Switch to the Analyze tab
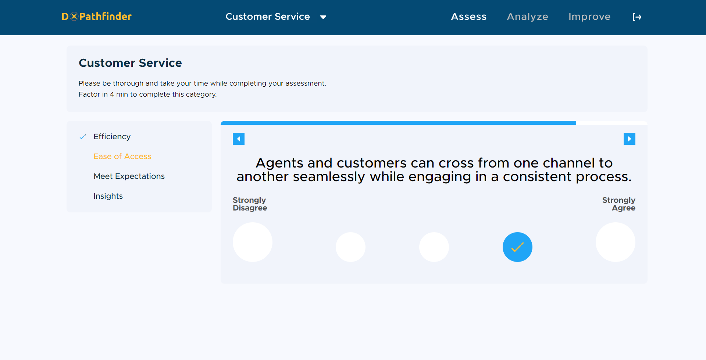 click(527, 17)
